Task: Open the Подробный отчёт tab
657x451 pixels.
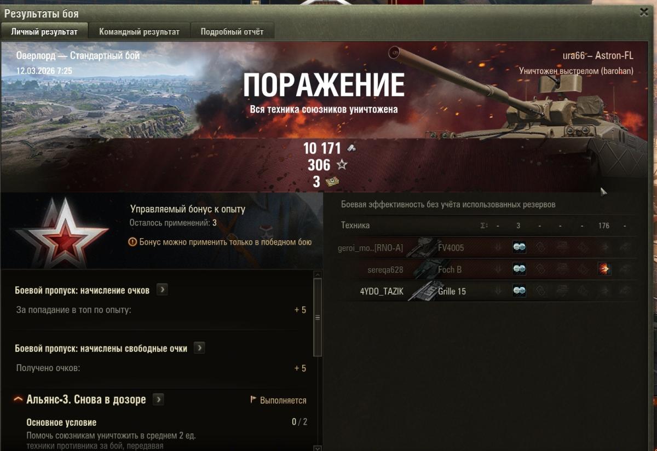Action: pyautogui.click(x=232, y=32)
